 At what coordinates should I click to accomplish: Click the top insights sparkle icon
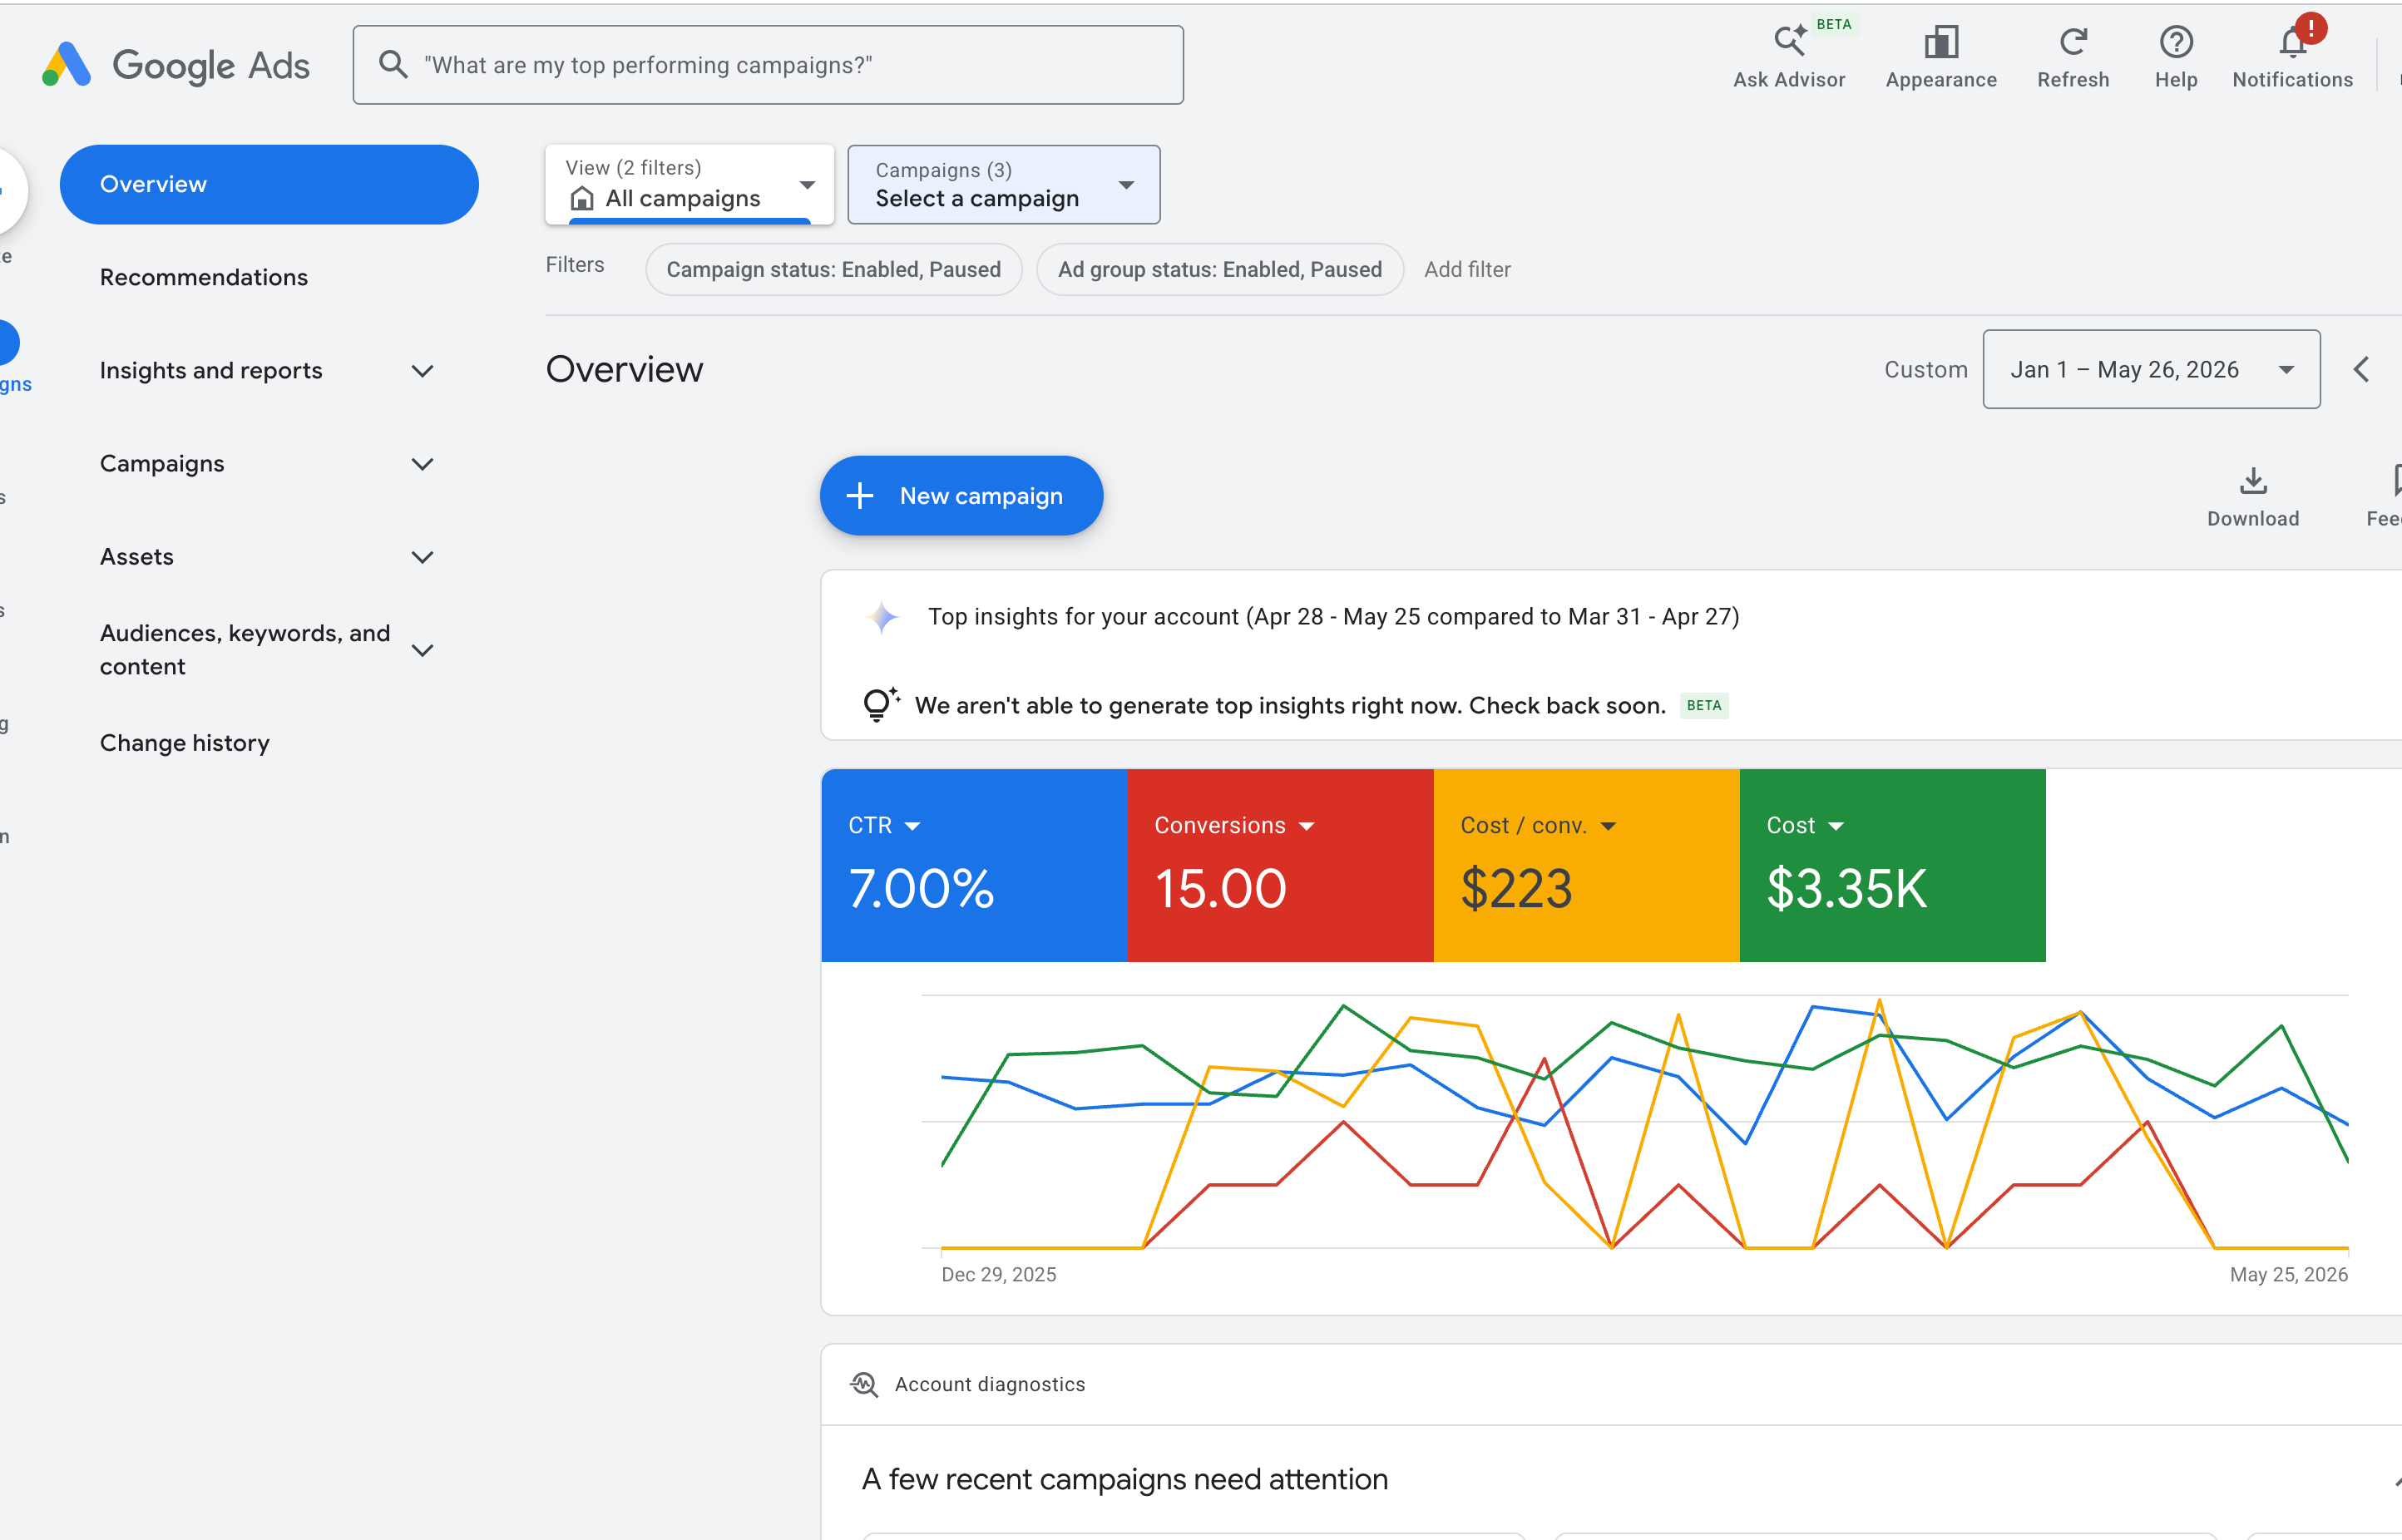pos(882,617)
